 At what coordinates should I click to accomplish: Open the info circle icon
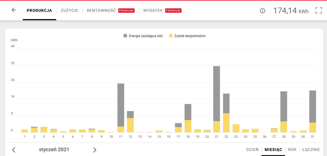[x=262, y=11]
